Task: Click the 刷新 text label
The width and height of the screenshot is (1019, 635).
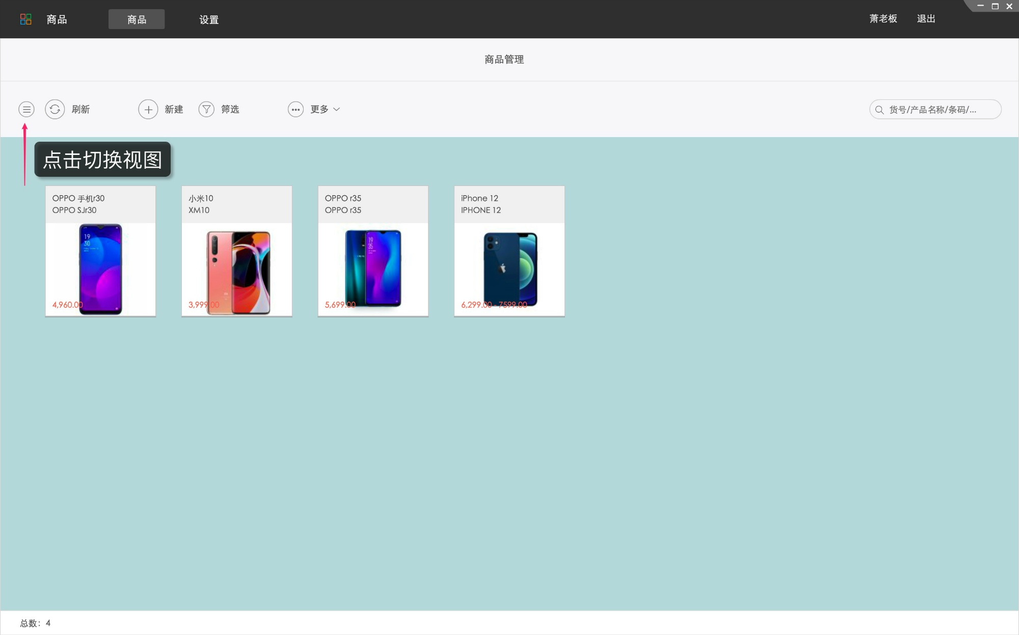Action: (x=81, y=109)
